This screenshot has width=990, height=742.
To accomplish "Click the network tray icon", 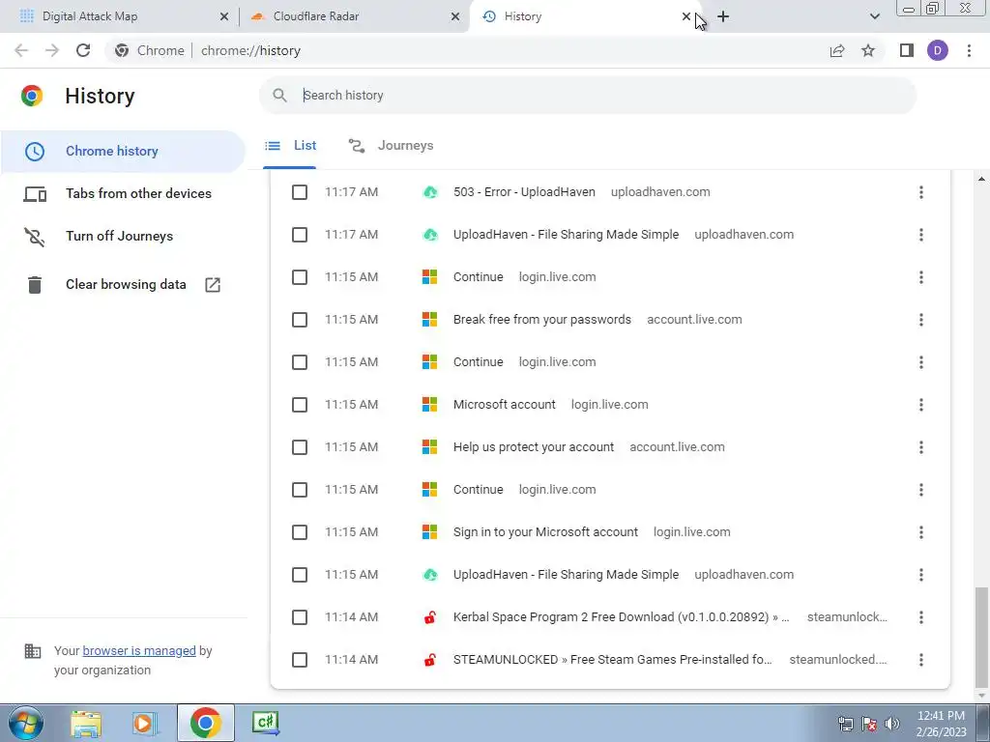I will click(x=845, y=724).
